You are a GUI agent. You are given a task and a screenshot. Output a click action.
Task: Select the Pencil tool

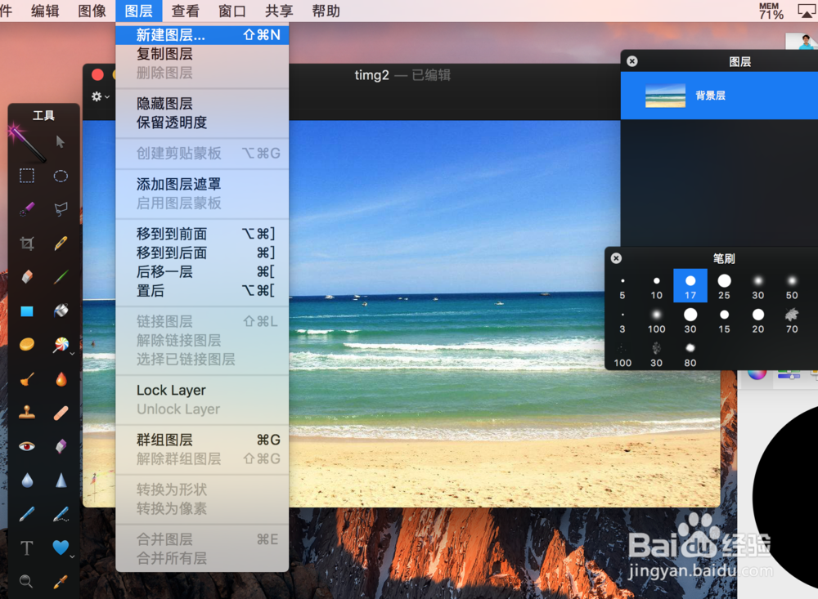[x=61, y=243]
